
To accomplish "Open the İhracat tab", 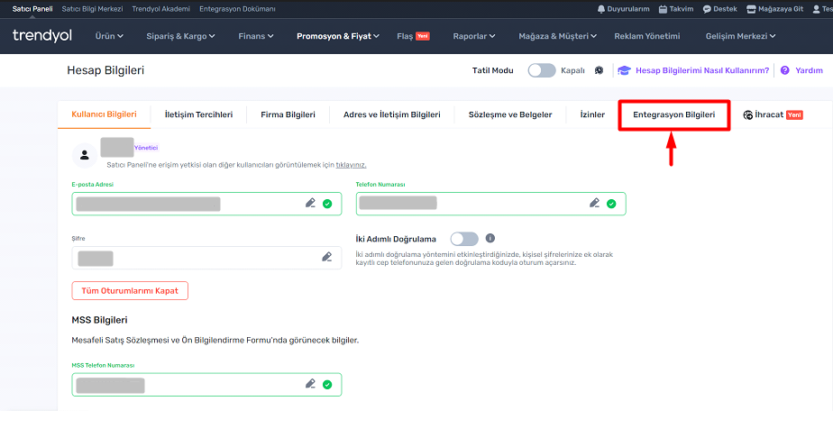I will coord(773,114).
